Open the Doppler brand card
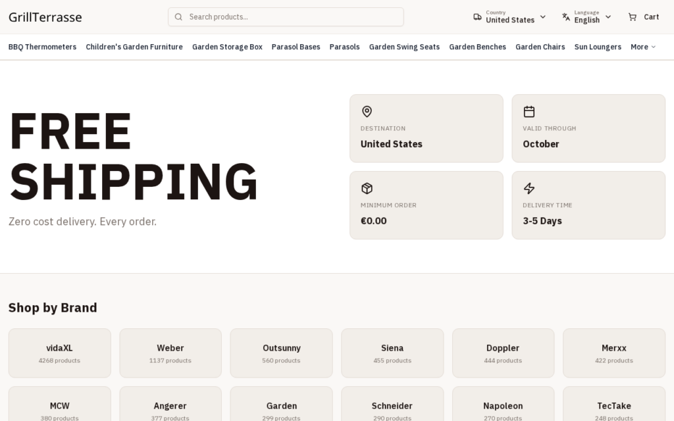The image size is (674, 421). (x=504, y=353)
